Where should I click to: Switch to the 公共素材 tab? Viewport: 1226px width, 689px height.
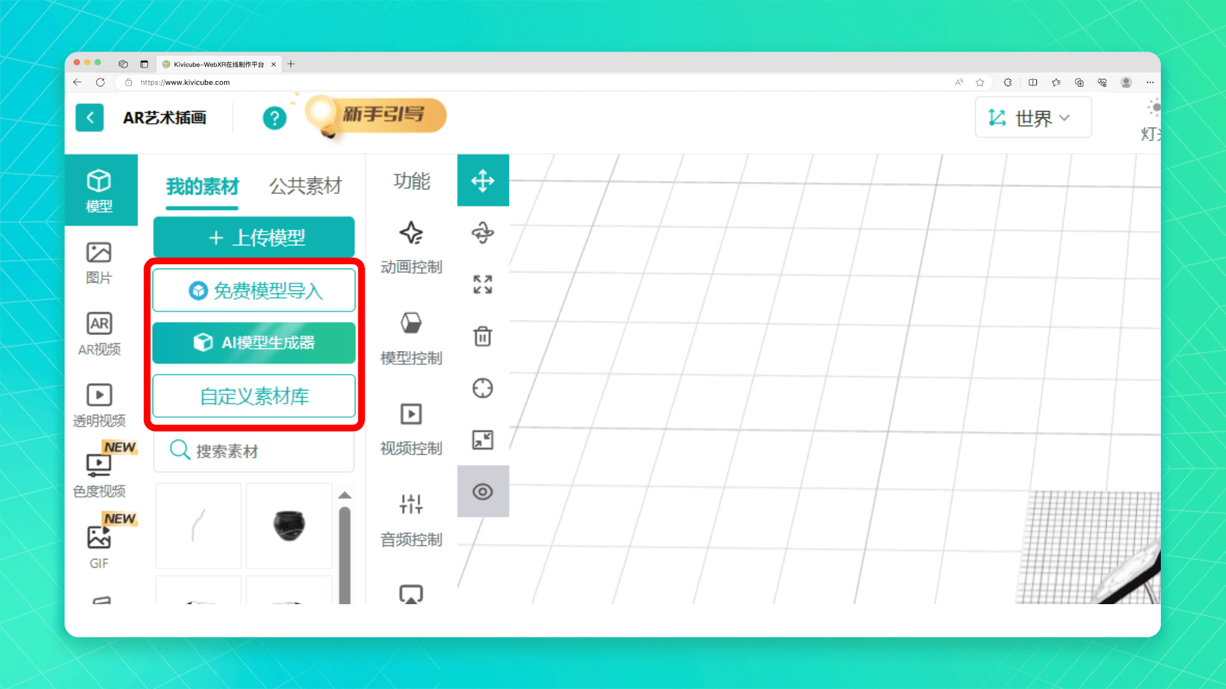click(305, 186)
